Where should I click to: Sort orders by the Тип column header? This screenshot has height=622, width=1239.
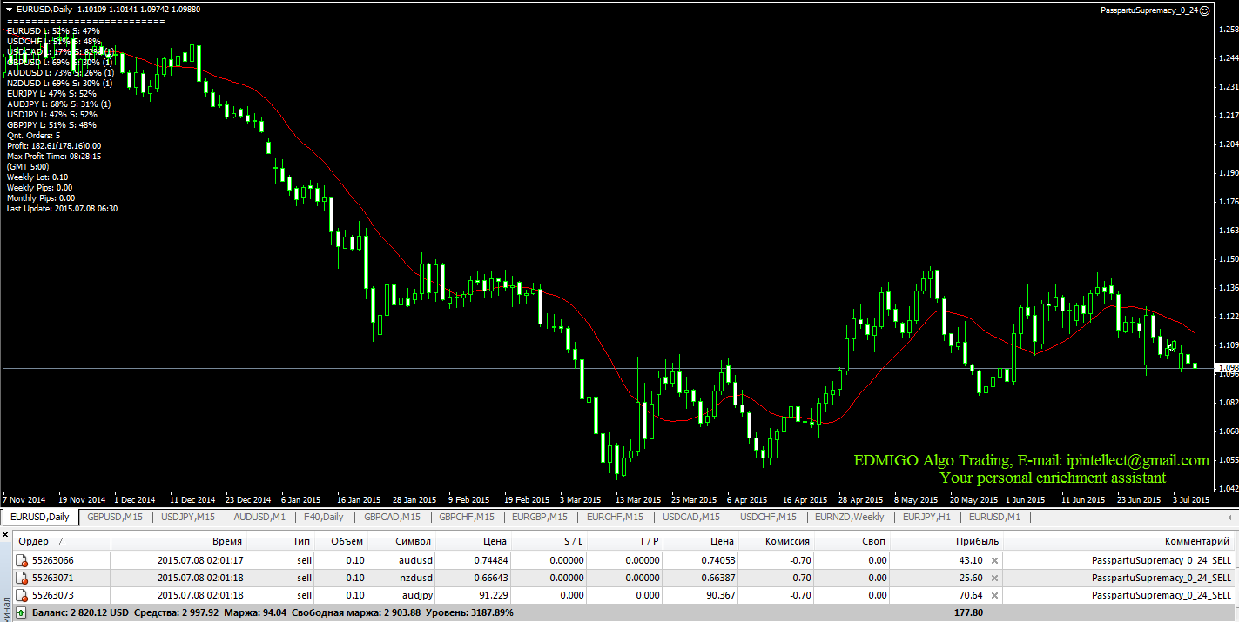282,541
